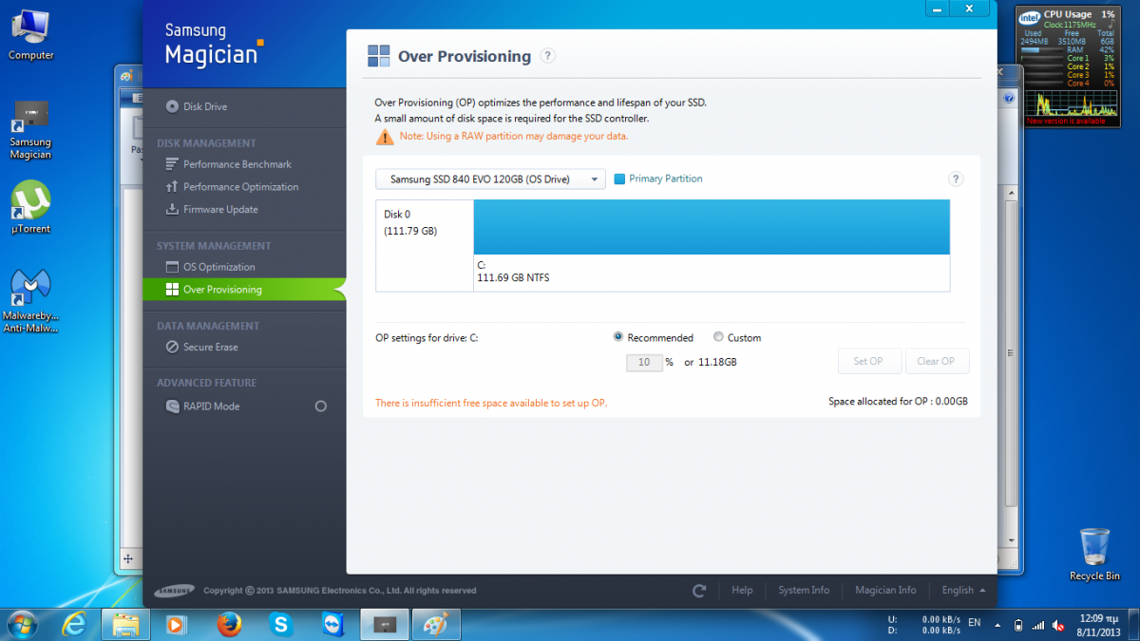Click the 11.18GB recommended size value

[717, 362]
